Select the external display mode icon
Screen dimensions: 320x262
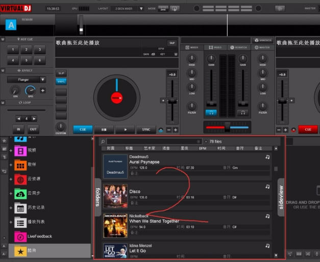175,9
